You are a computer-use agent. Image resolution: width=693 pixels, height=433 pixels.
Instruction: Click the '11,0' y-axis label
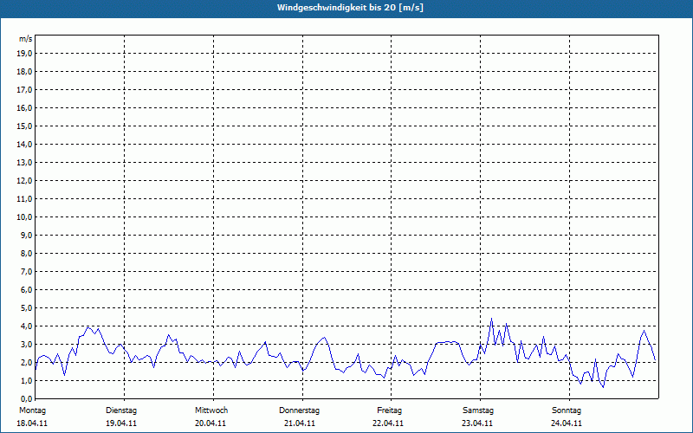coord(25,199)
